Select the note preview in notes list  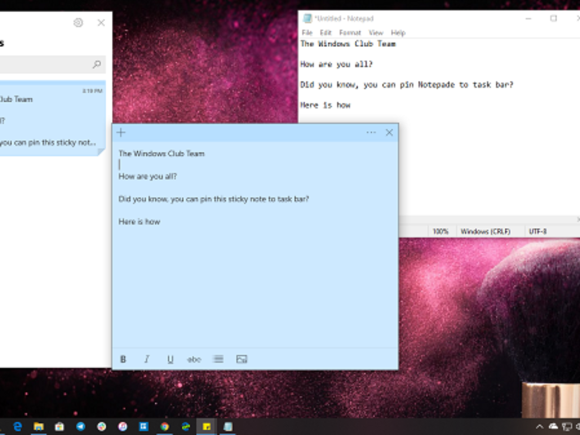[x=51, y=118]
